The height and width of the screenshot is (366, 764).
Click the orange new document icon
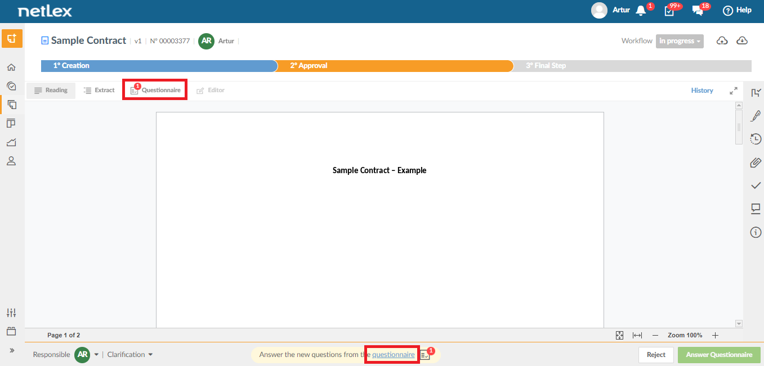12,38
